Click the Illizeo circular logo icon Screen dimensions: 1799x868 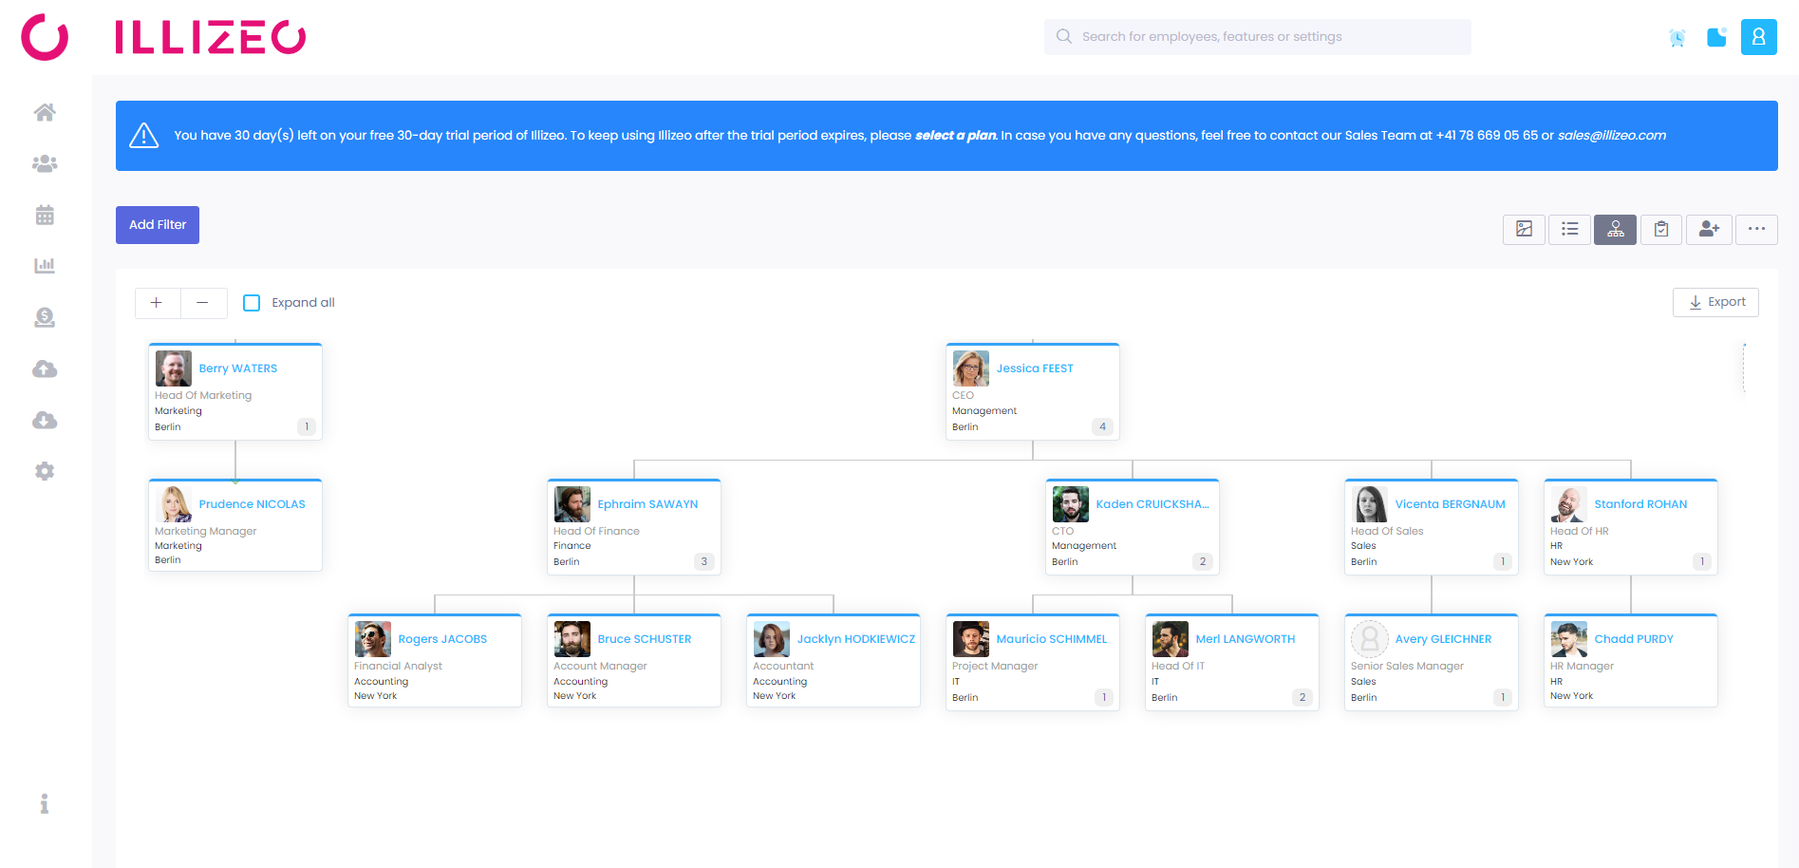(x=45, y=37)
